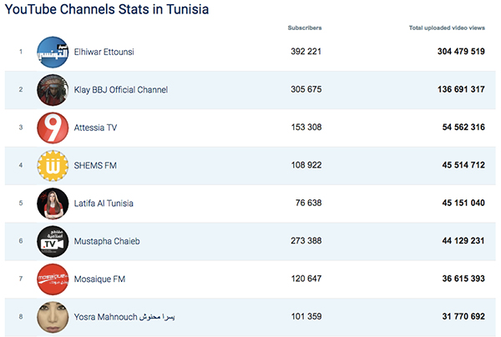Click the SHEMS FM channel name
Viewport: 501px width, 337px height.
pyautogui.click(x=95, y=165)
